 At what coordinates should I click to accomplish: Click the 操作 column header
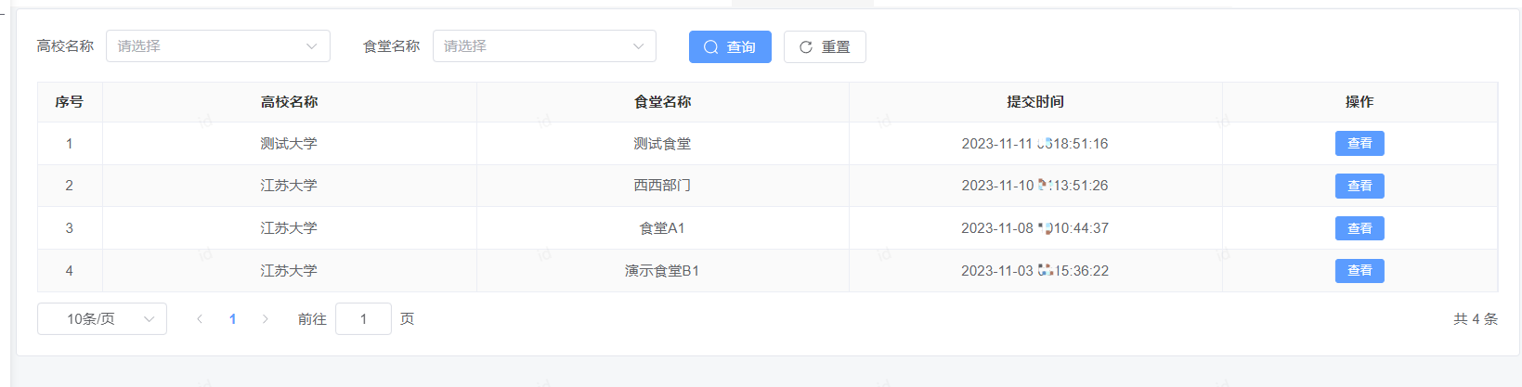pos(1359,102)
